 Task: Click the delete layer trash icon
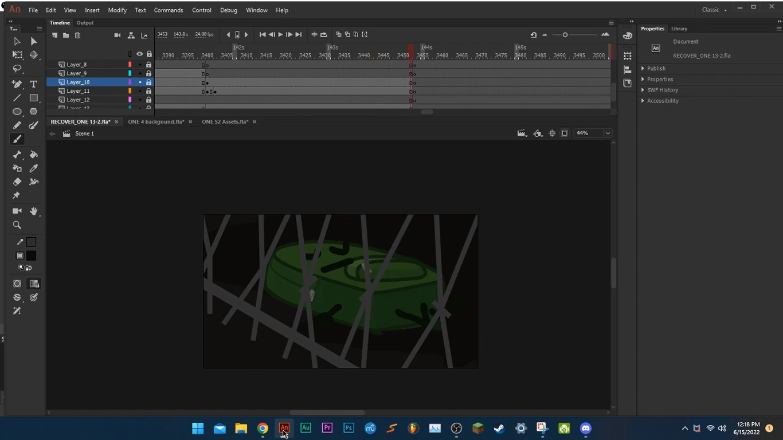click(x=77, y=36)
